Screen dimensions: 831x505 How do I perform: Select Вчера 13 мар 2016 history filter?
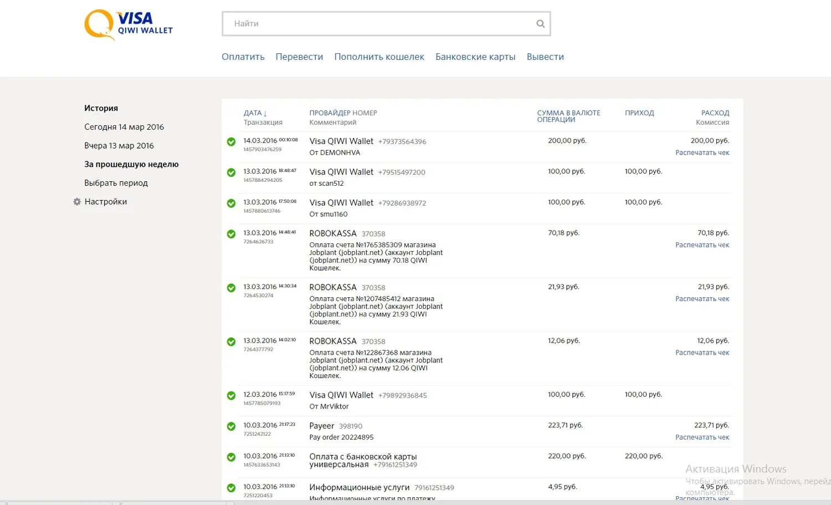[x=119, y=146]
